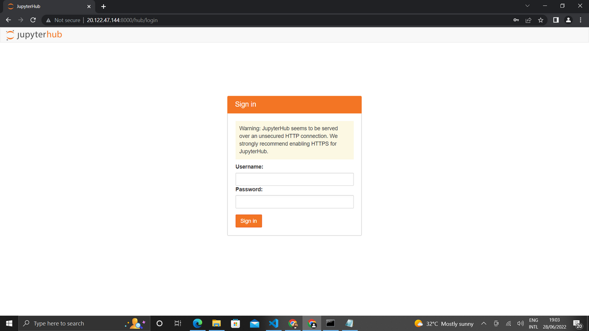Viewport: 589px width, 331px height.
Task: Open File Explorer from taskbar
Action: tap(216, 324)
